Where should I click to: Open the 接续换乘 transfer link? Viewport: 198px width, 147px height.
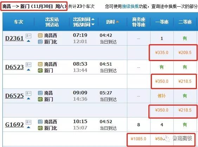pyautogui.click(x=130, y=6)
